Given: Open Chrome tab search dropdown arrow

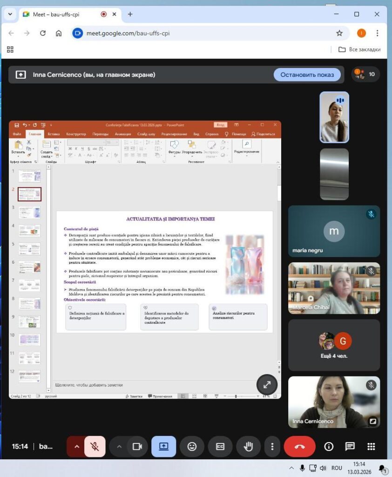Looking at the screenshot, I should [x=10, y=14].
